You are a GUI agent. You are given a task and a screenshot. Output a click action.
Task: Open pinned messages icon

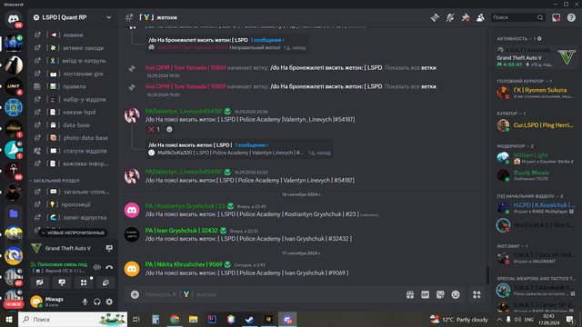click(465, 17)
